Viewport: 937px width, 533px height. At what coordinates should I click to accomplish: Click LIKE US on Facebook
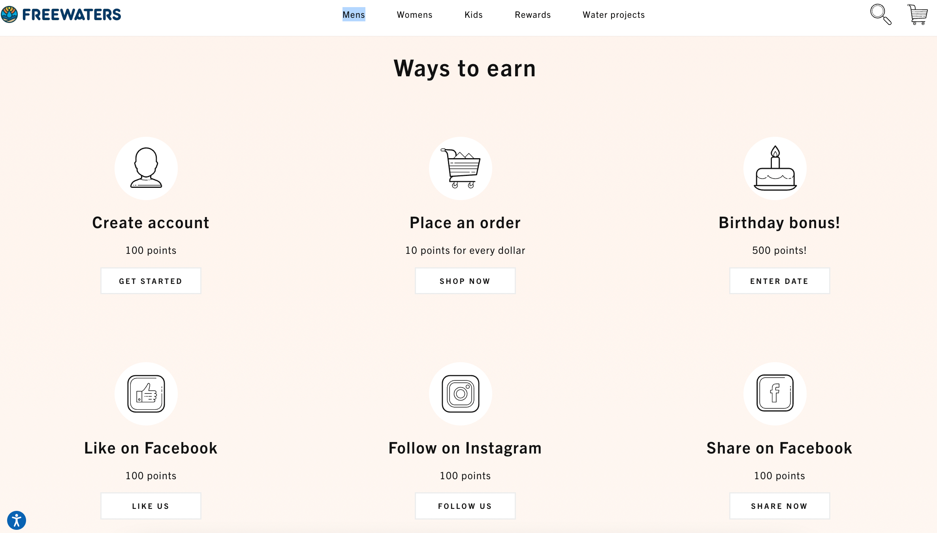(x=151, y=506)
